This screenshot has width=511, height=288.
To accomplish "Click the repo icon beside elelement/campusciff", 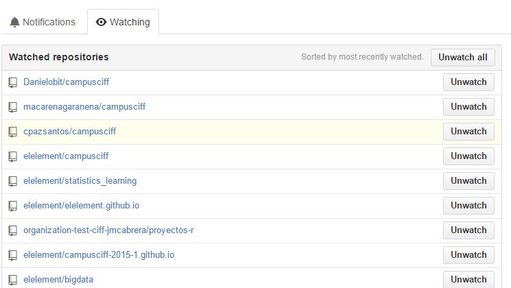I will point(13,157).
